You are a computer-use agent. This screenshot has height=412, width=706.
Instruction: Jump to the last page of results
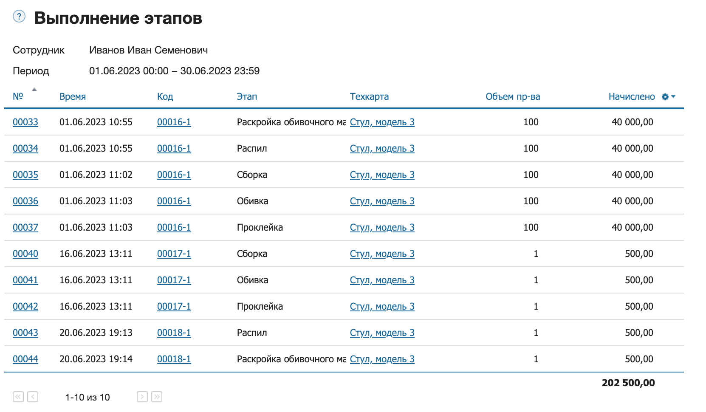(157, 397)
